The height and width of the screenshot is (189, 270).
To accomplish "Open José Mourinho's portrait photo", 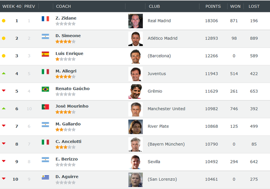I will pos(135,109).
